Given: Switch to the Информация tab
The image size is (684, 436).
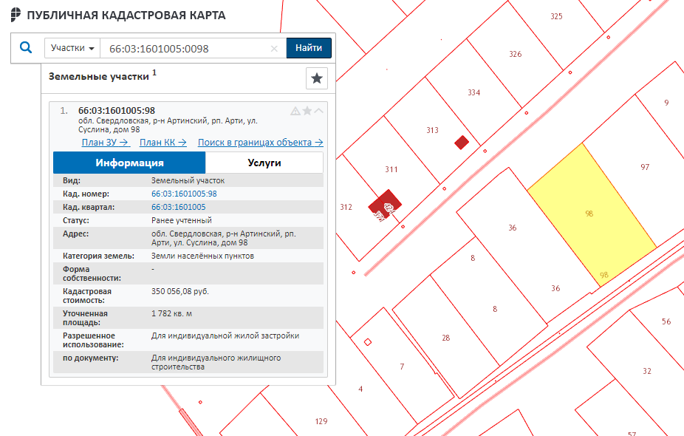Looking at the screenshot, I should (x=129, y=163).
